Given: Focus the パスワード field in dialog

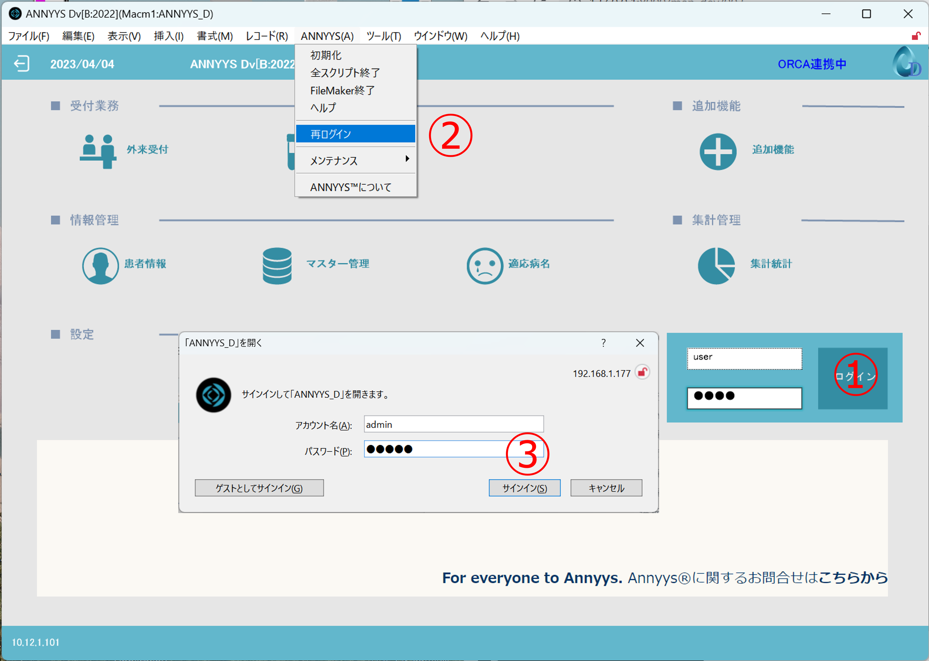Looking at the screenshot, I should point(454,449).
